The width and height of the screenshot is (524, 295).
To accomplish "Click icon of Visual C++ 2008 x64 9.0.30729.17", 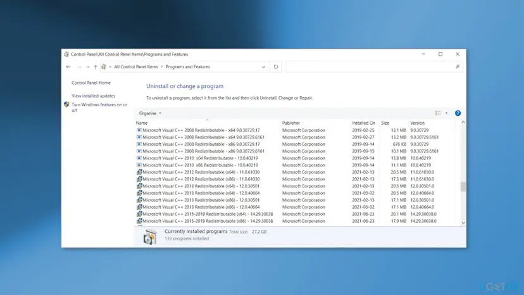I will click(139, 130).
